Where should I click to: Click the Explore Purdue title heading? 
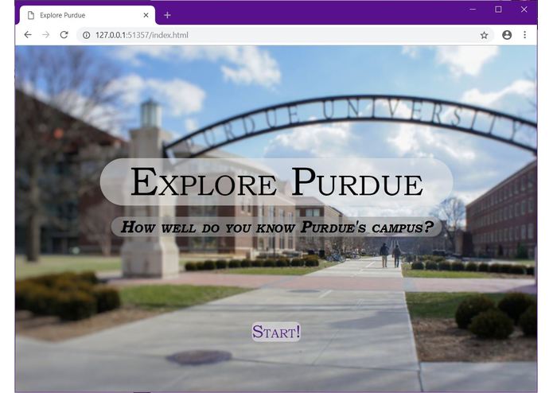click(277, 182)
